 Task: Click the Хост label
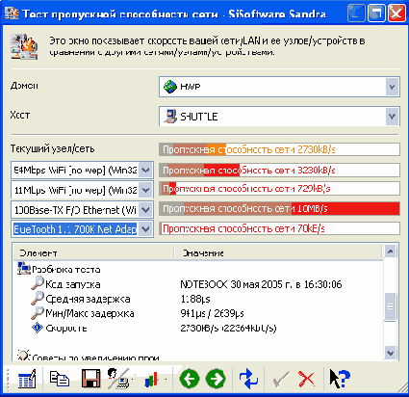[20, 115]
